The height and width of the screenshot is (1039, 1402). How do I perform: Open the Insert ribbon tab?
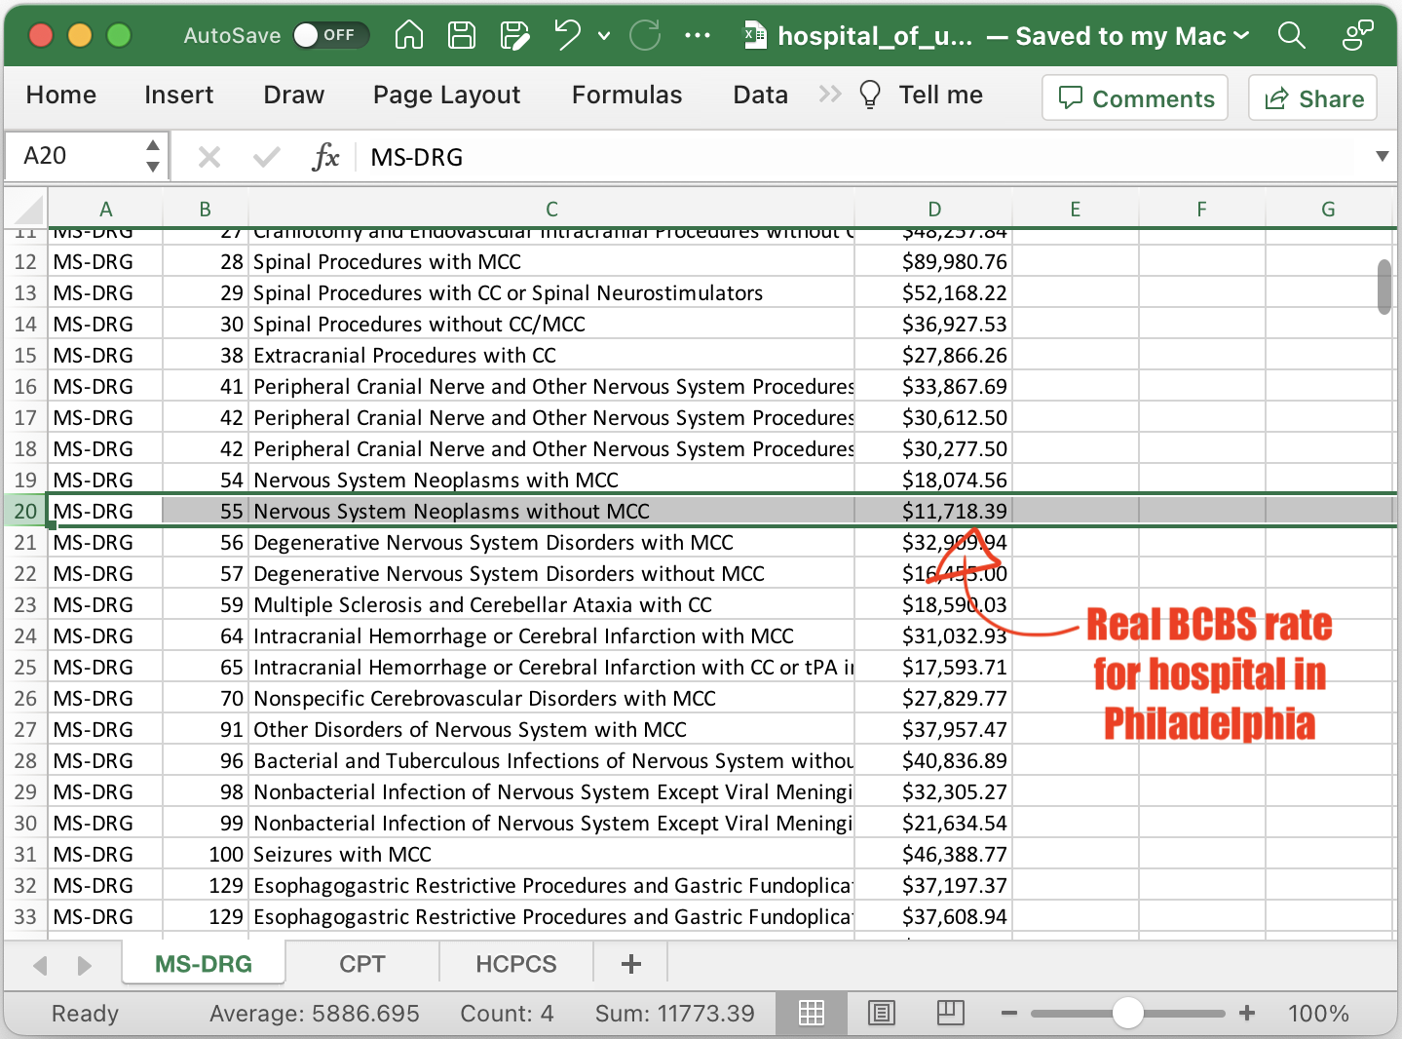coord(178,95)
